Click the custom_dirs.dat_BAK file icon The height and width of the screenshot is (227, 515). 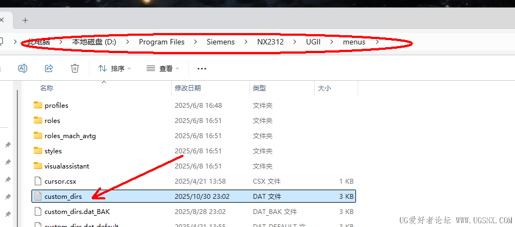38,212
